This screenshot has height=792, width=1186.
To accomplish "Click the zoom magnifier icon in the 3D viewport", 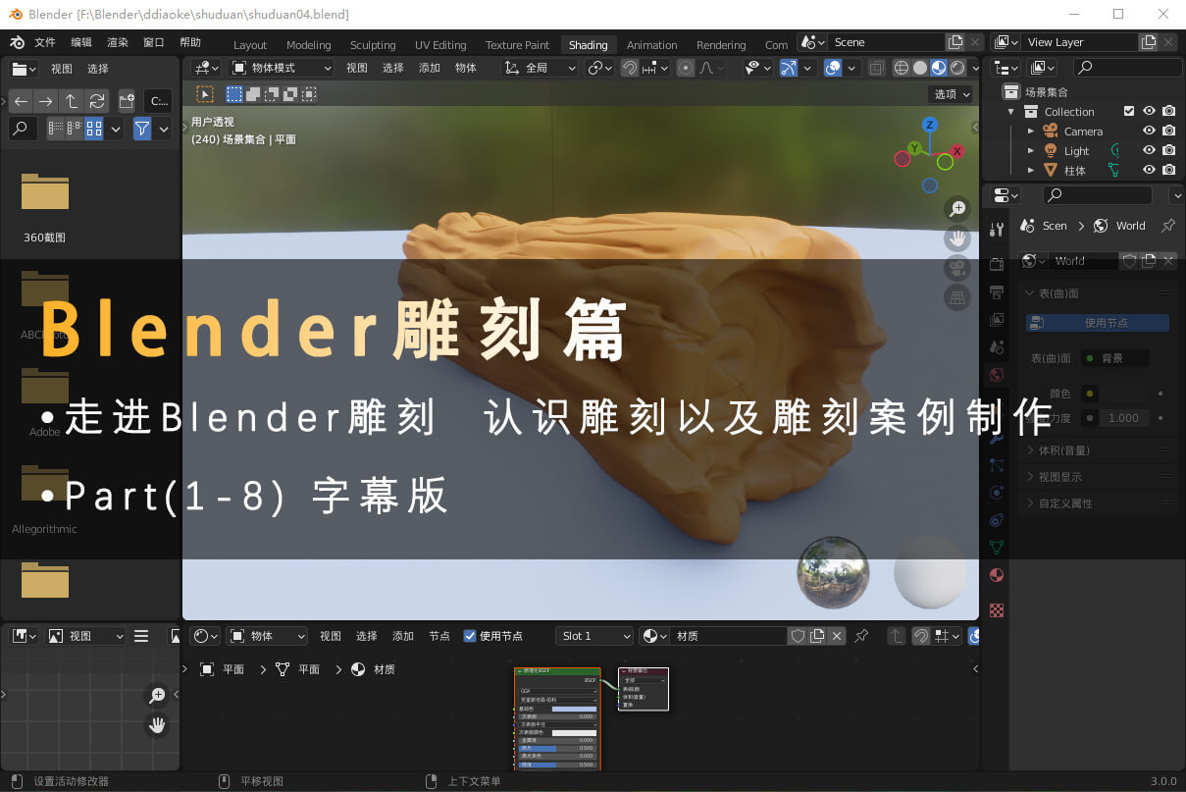I will coord(957,208).
